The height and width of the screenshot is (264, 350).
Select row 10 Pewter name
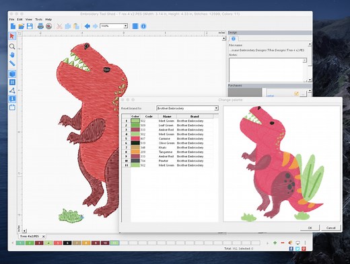click(x=164, y=161)
